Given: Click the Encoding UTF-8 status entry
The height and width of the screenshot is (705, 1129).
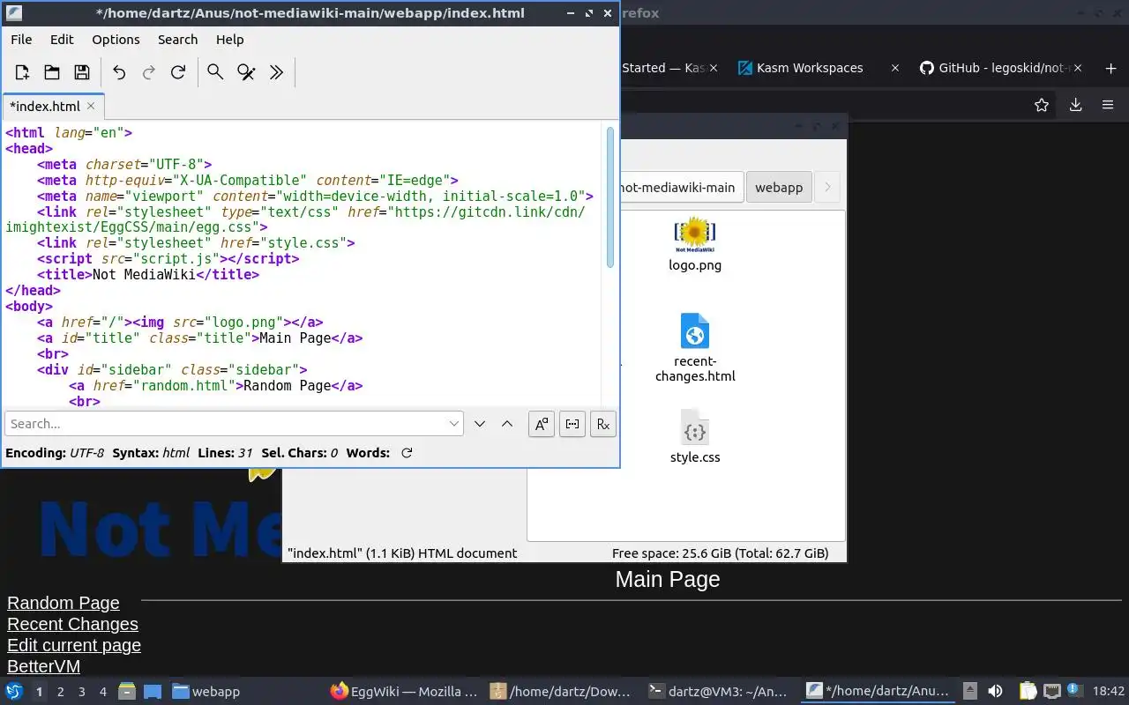Looking at the screenshot, I should coord(55,453).
